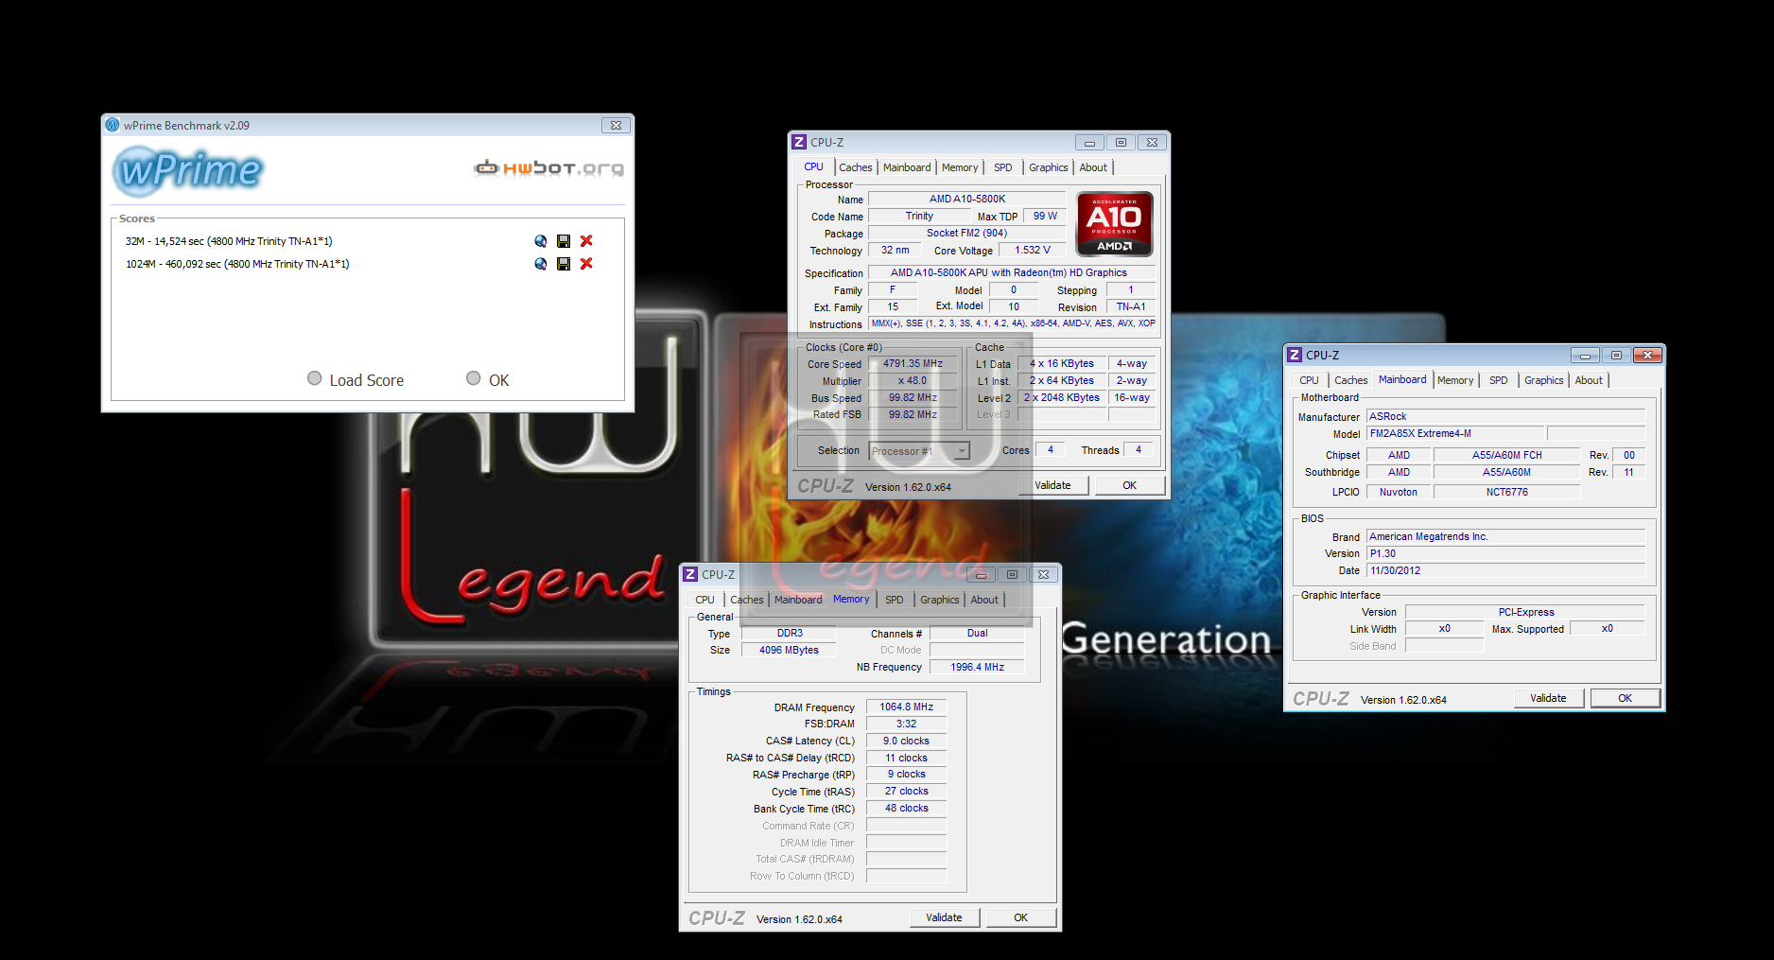Open the SPD tab in the Memory window
Image resolution: width=1774 pixels, height=960 pixels.
click(x=895, y=600)
